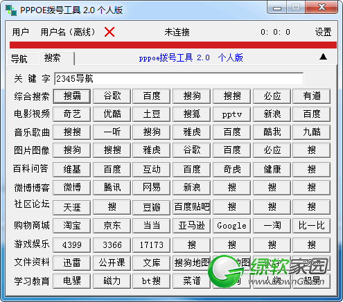Click the 豆瓣 forum button
Image resolution: width=343 pixels, height=302 pixels.
coord(152,207)
